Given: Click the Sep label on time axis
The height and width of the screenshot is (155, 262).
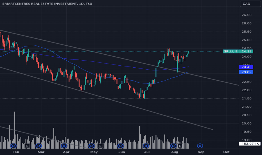Looking at the screenshot, I should [201, 152].
